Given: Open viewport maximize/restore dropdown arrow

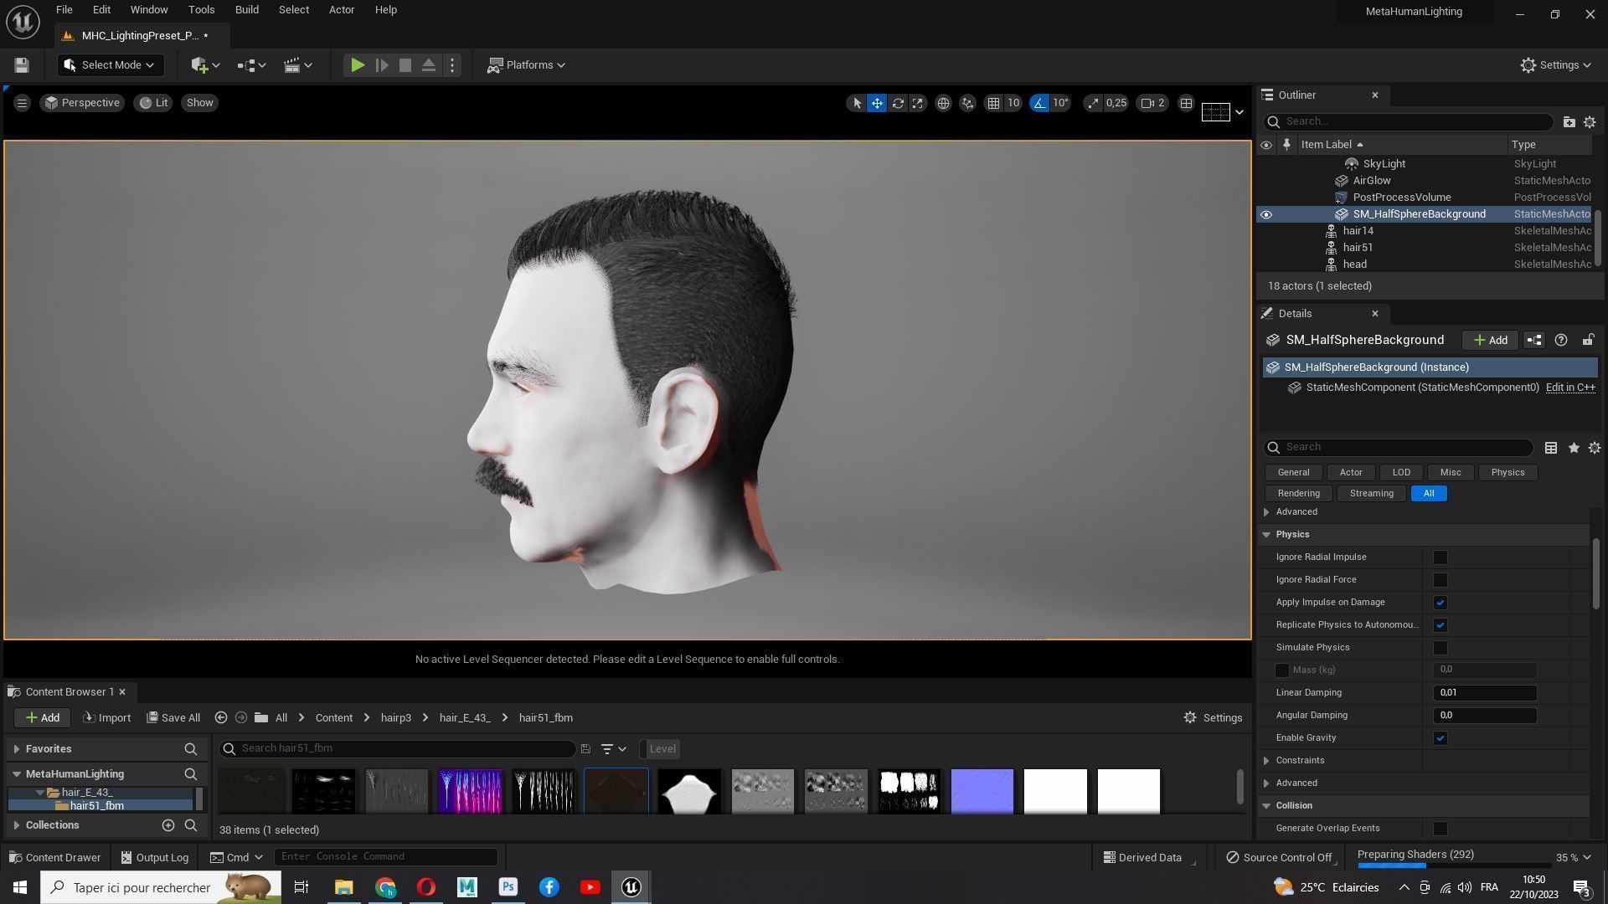Looking at the screenshot, I should tap(1239, 112).
